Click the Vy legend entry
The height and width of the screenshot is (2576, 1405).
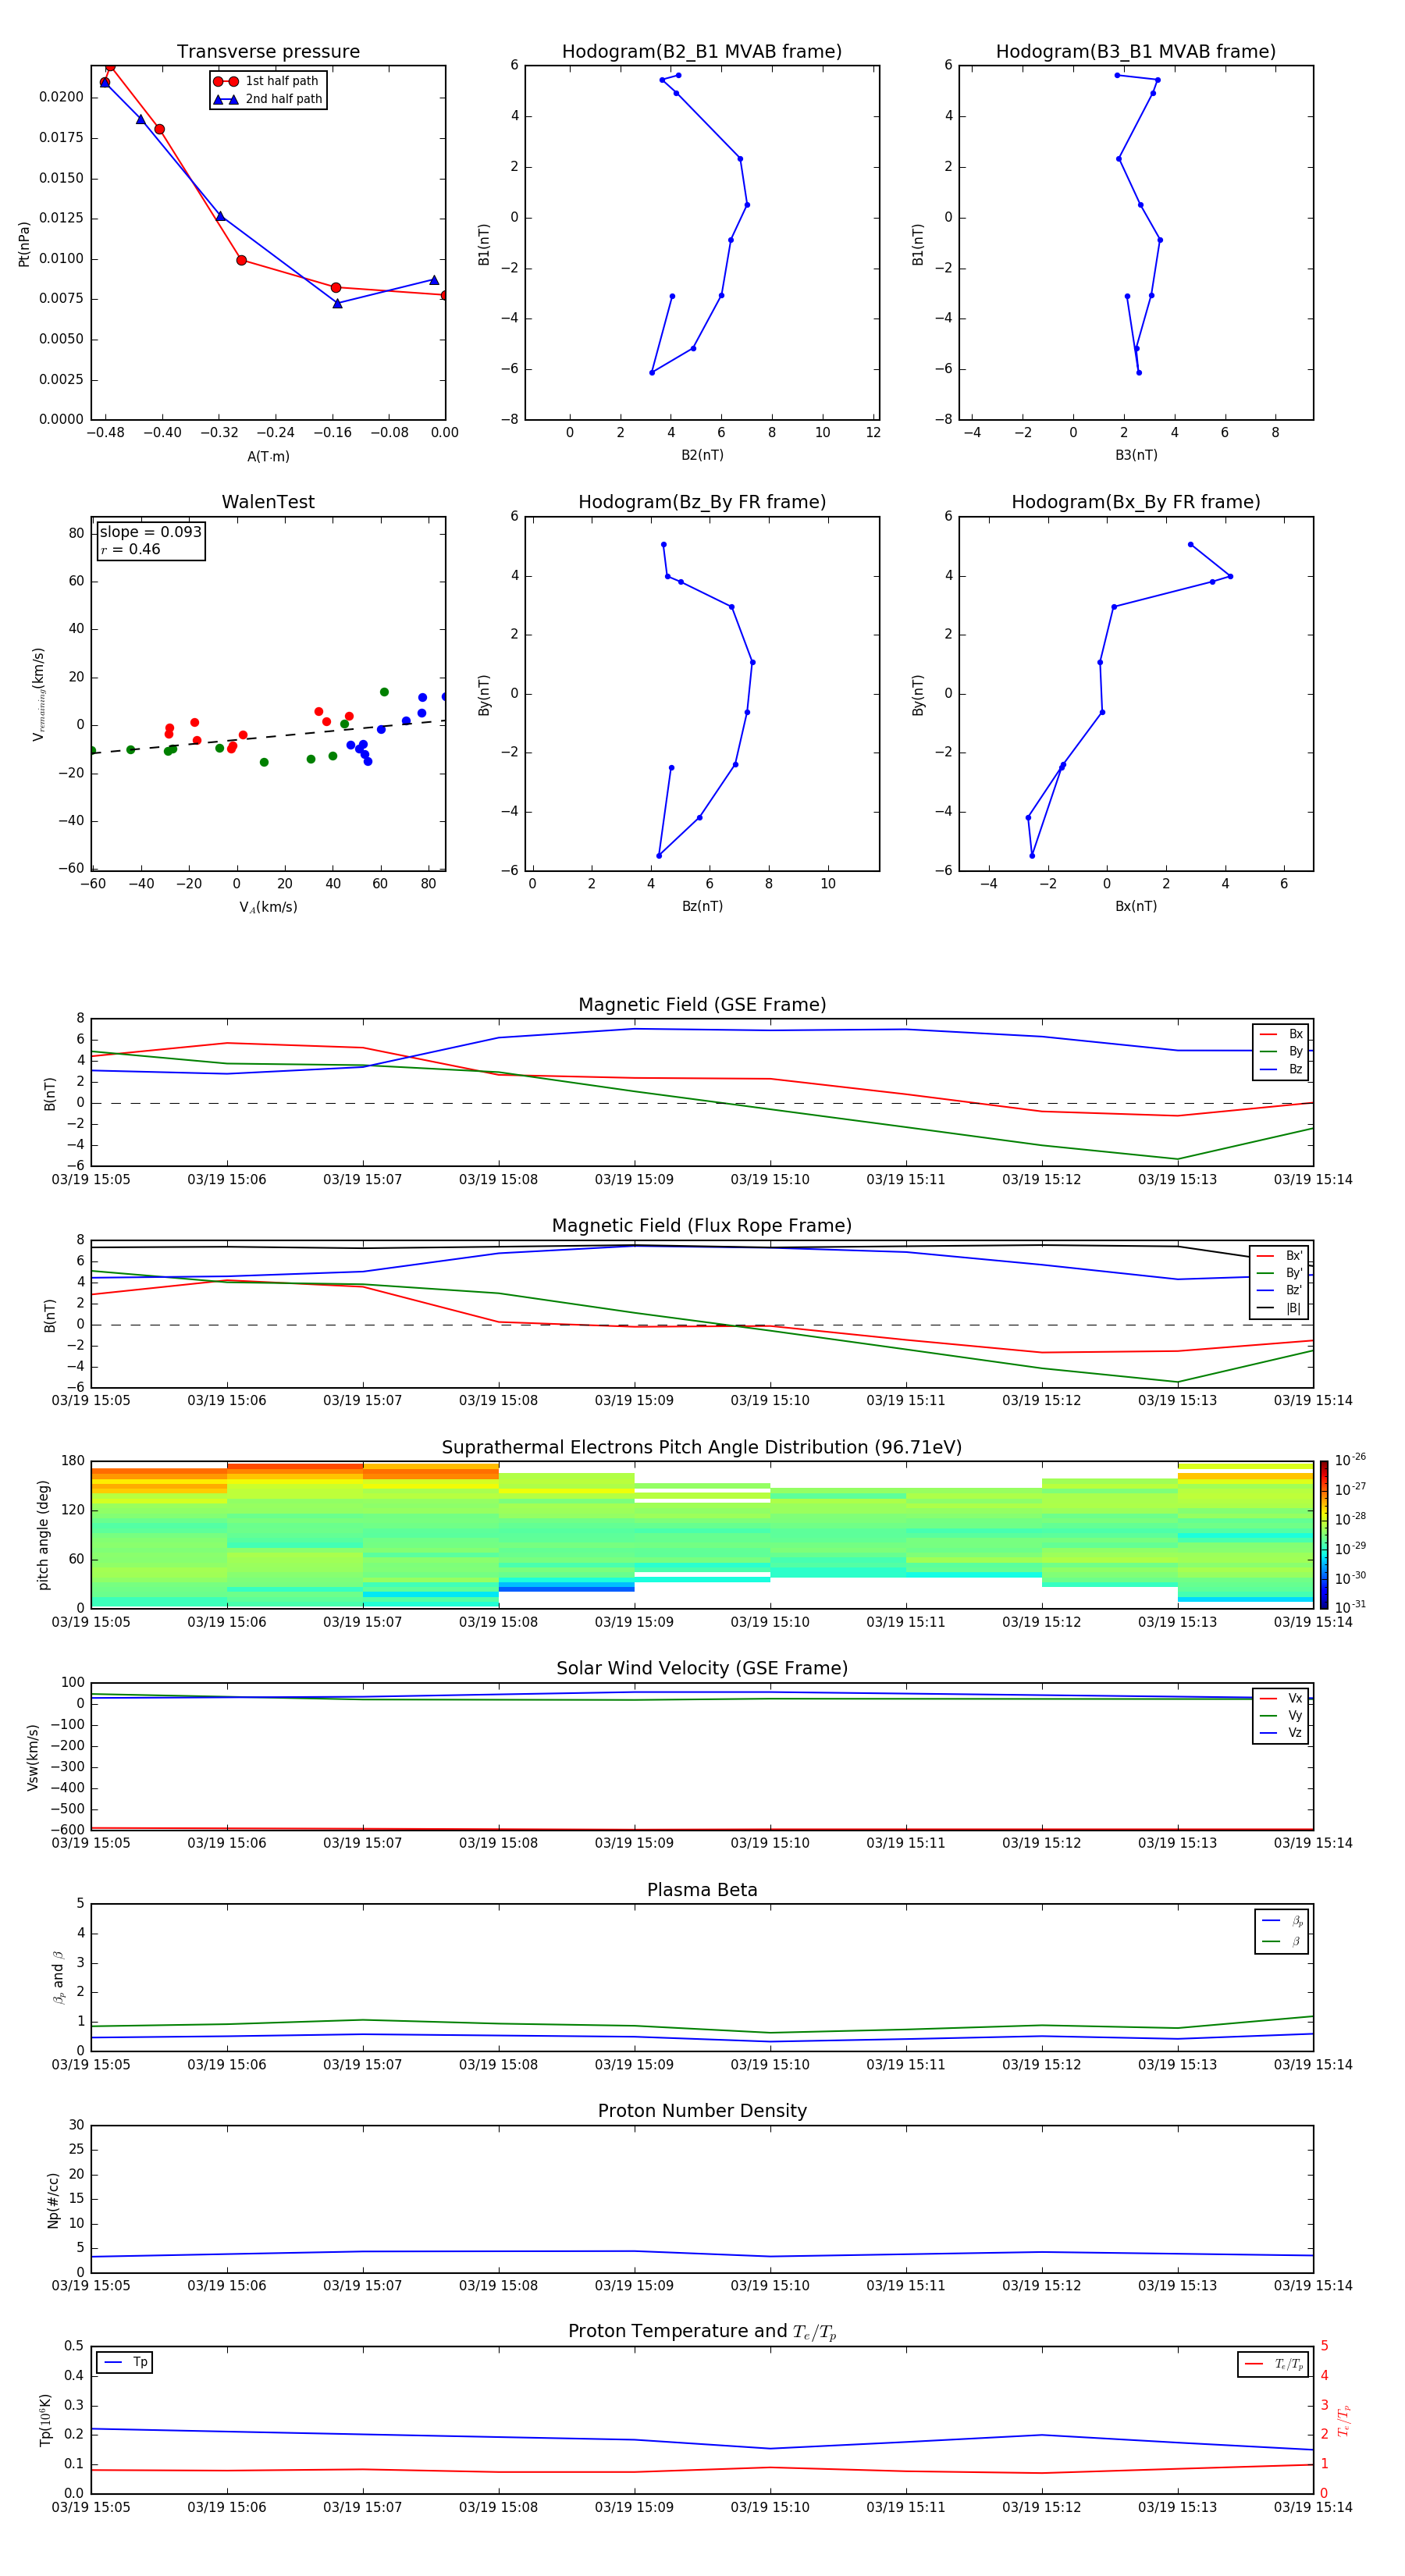[1281, 1715]
